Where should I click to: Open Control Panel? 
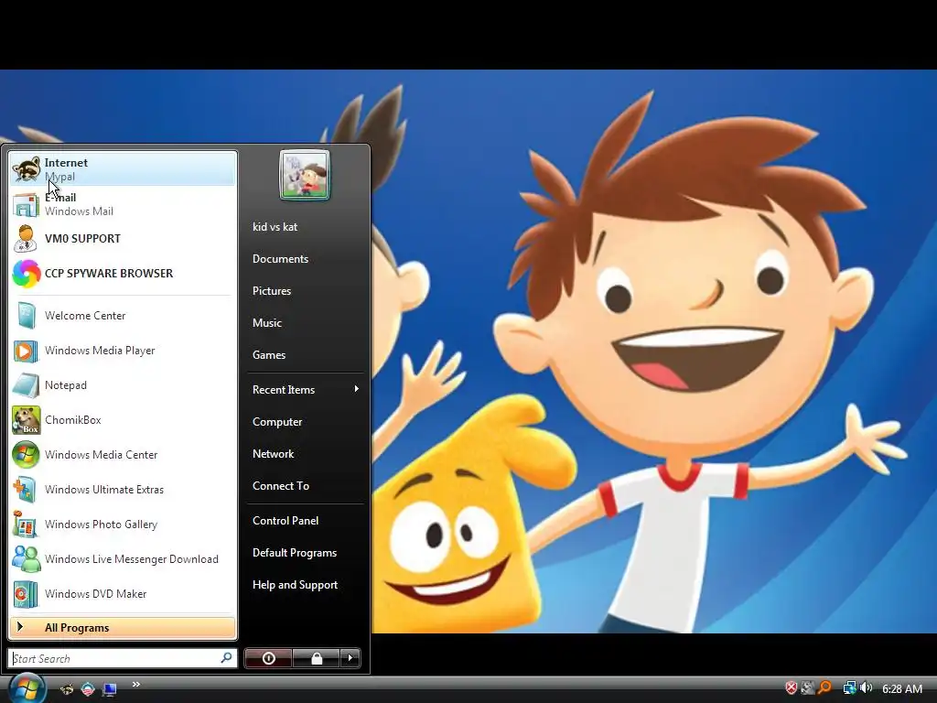[306, 521]
